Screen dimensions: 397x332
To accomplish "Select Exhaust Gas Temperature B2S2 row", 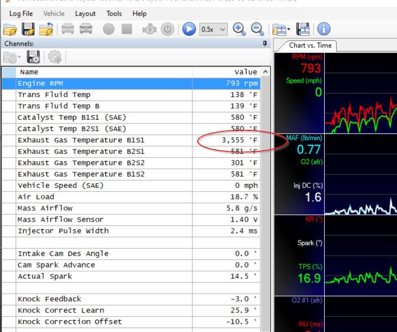I will point(131,163).
